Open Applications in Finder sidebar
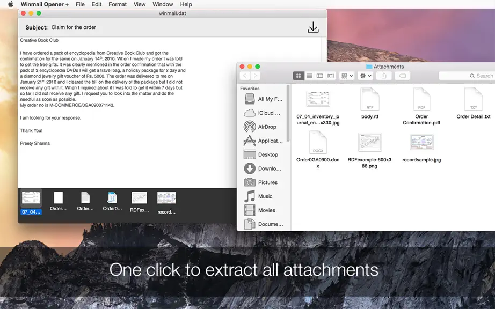Image resolution: width=495 pixels, height=309 pixels. (x=264, y=141)
